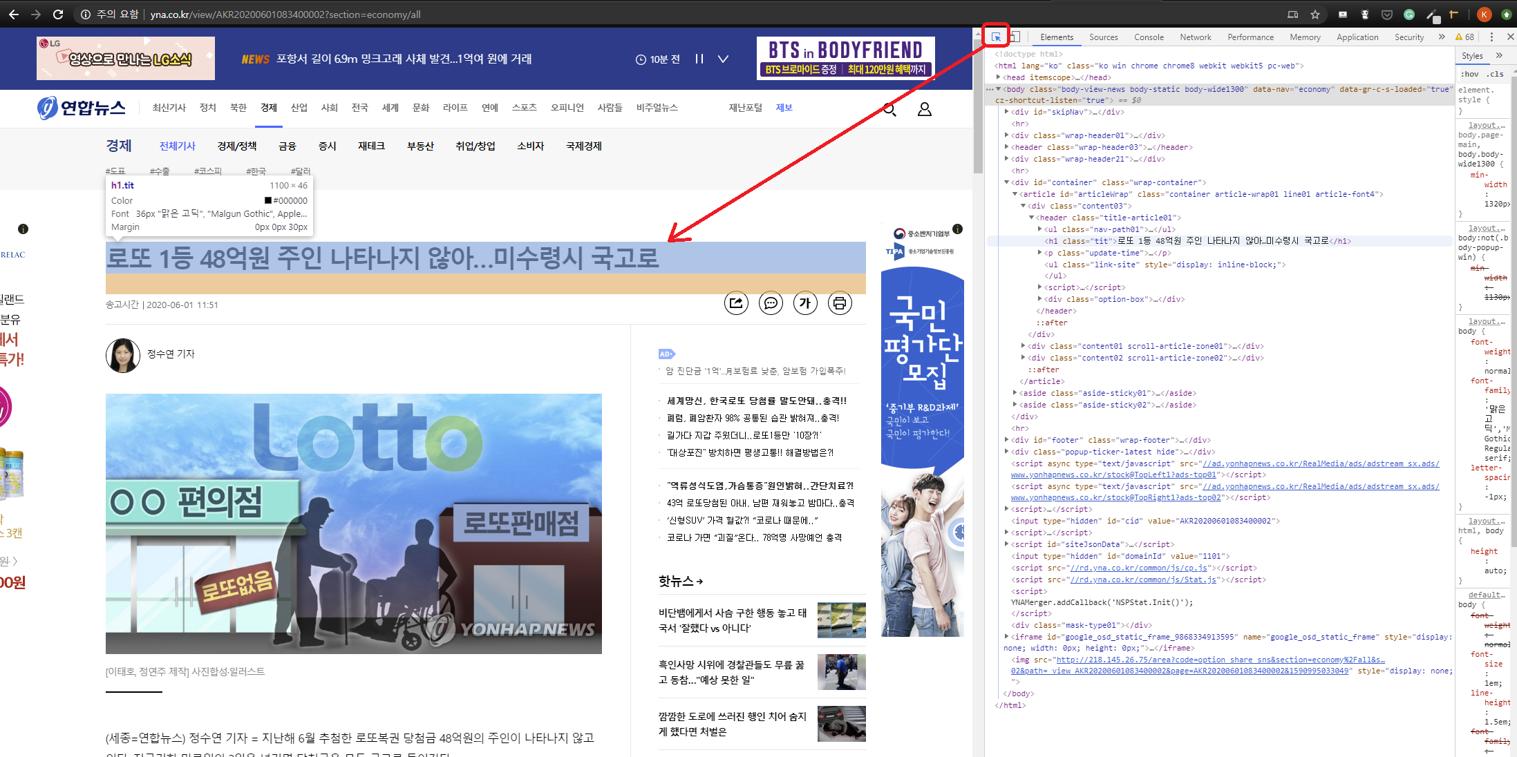The height and width of the screenshot is (757, 1517).
Task: Show more DevTools tabs chevron
Action: tap(1442, 37)
